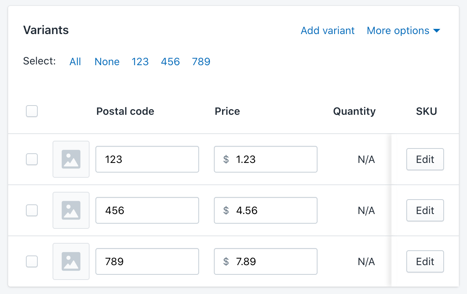This screenshot has height=294, width=467.
Task: Select variants with the 789 link
Action: pos(201,61)
